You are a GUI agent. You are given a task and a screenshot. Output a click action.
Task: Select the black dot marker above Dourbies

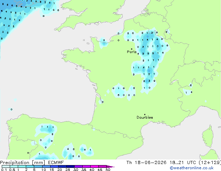(x=145, y=114)
